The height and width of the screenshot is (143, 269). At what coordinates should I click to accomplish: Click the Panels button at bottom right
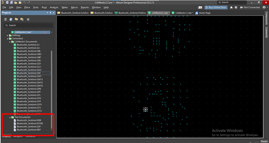(264, 141)
